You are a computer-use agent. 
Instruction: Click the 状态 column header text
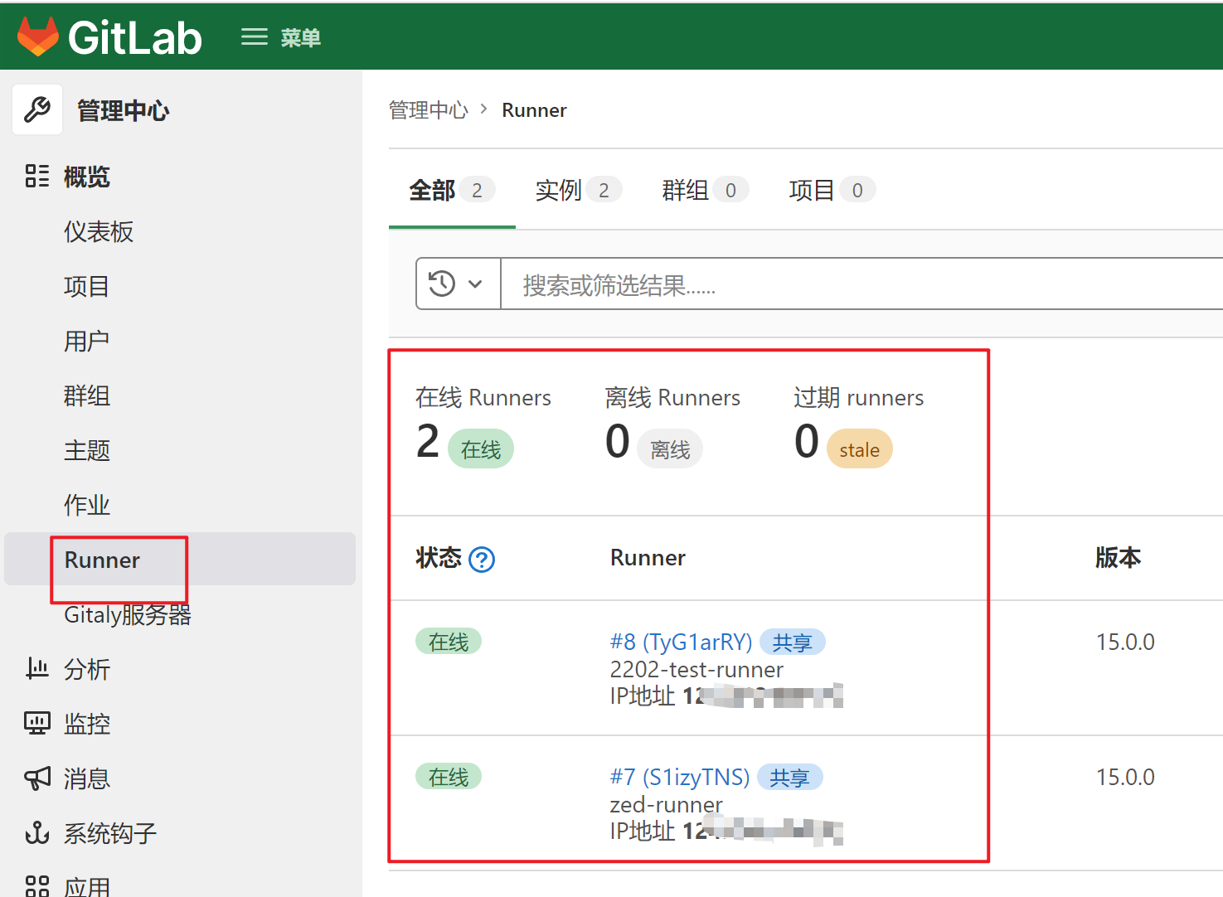439,557
